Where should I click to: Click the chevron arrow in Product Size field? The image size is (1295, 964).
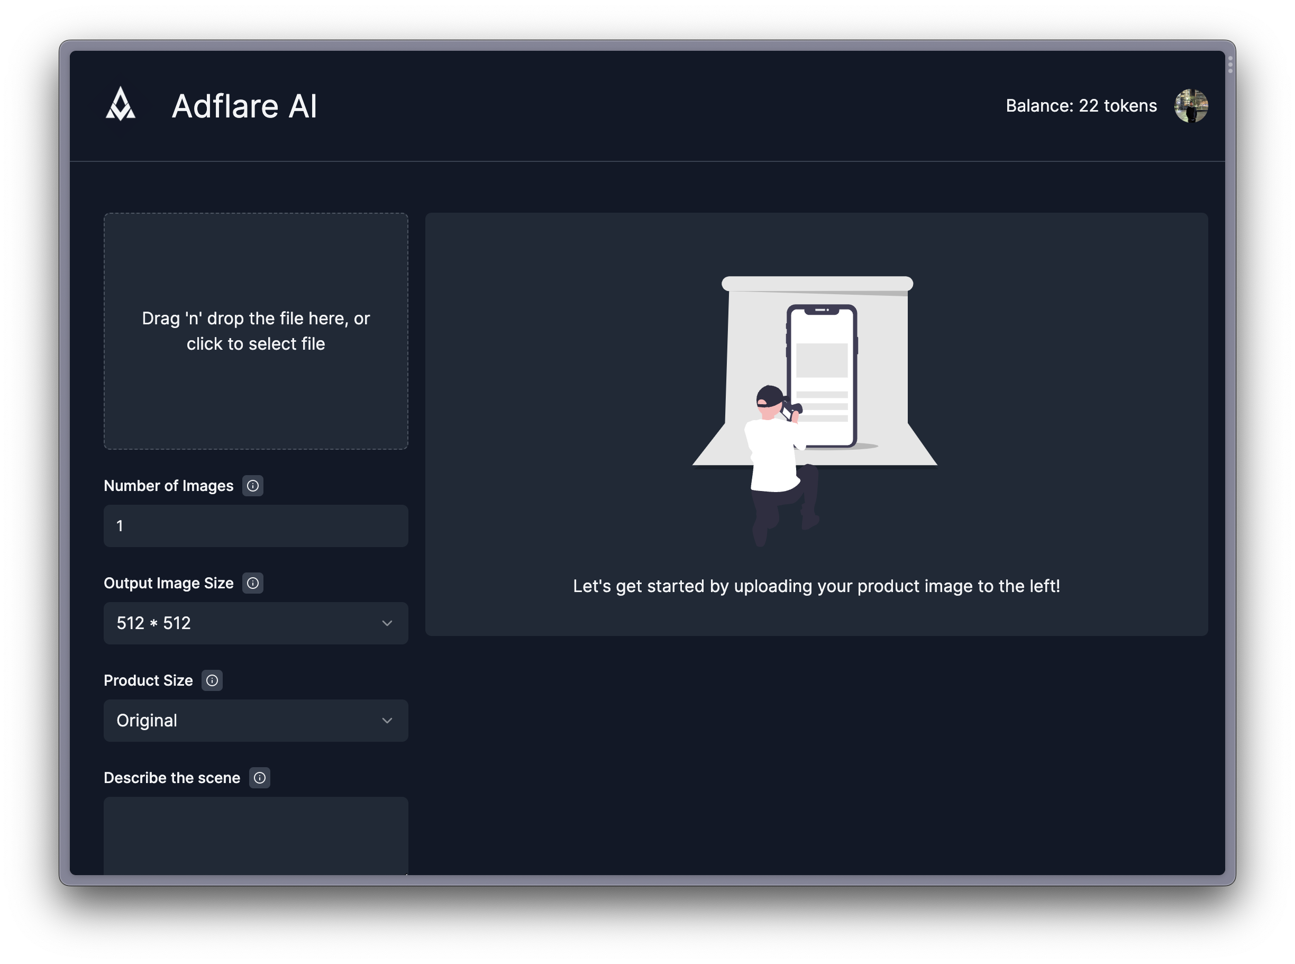(x=387, y=721)
